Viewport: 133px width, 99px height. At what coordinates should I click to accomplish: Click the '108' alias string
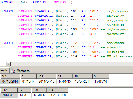(93, 52)
